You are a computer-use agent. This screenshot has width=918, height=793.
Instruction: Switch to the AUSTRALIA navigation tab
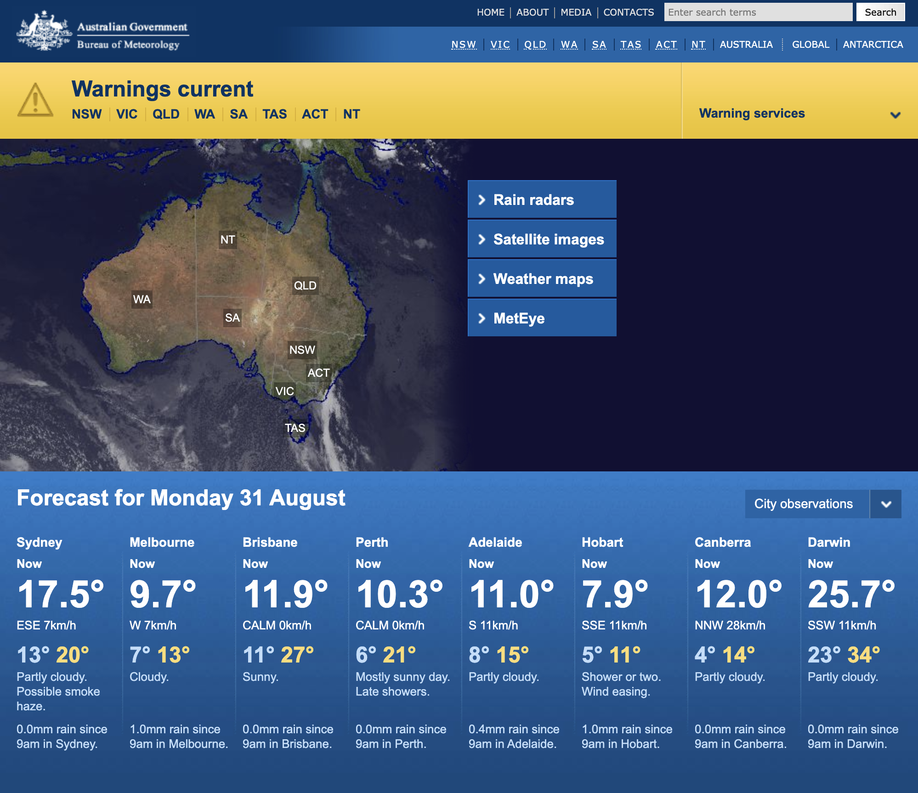pyautogui.click(x=746, y=45)
